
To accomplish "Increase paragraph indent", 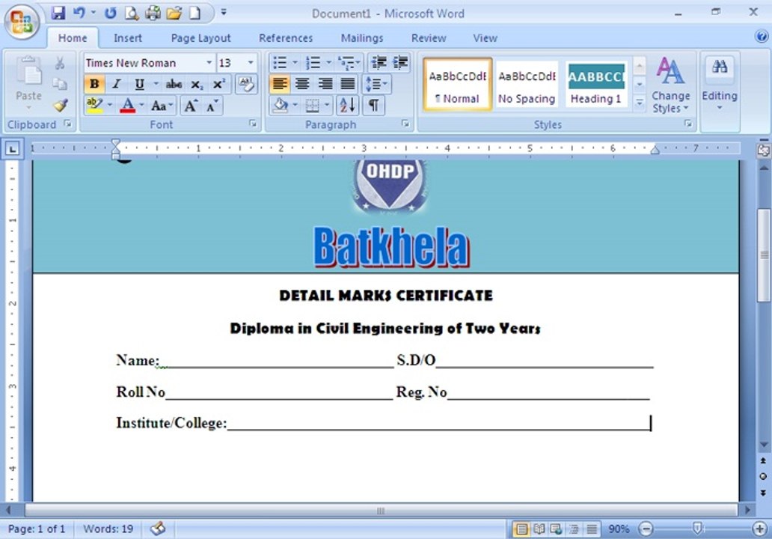I will (x=400, y=63).
